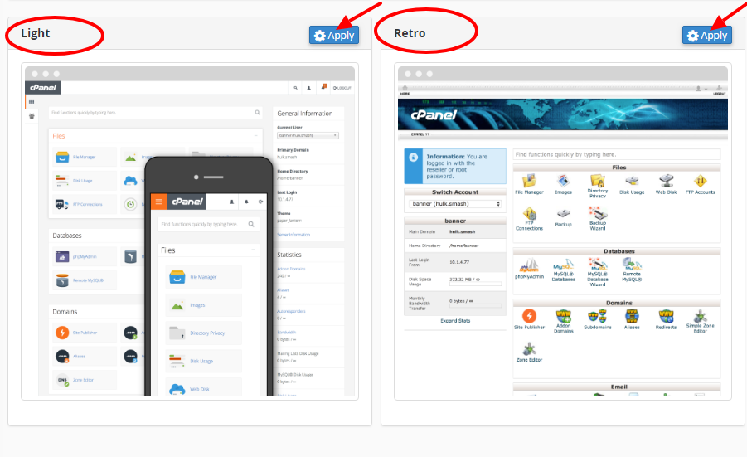Screen dimensions: 747x457
Task: Click cPanel banner logo in Retro preview
Action: pos(434,114)
